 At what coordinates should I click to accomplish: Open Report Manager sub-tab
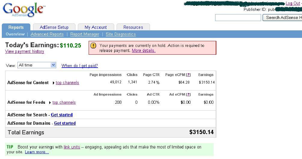point(85,34)
